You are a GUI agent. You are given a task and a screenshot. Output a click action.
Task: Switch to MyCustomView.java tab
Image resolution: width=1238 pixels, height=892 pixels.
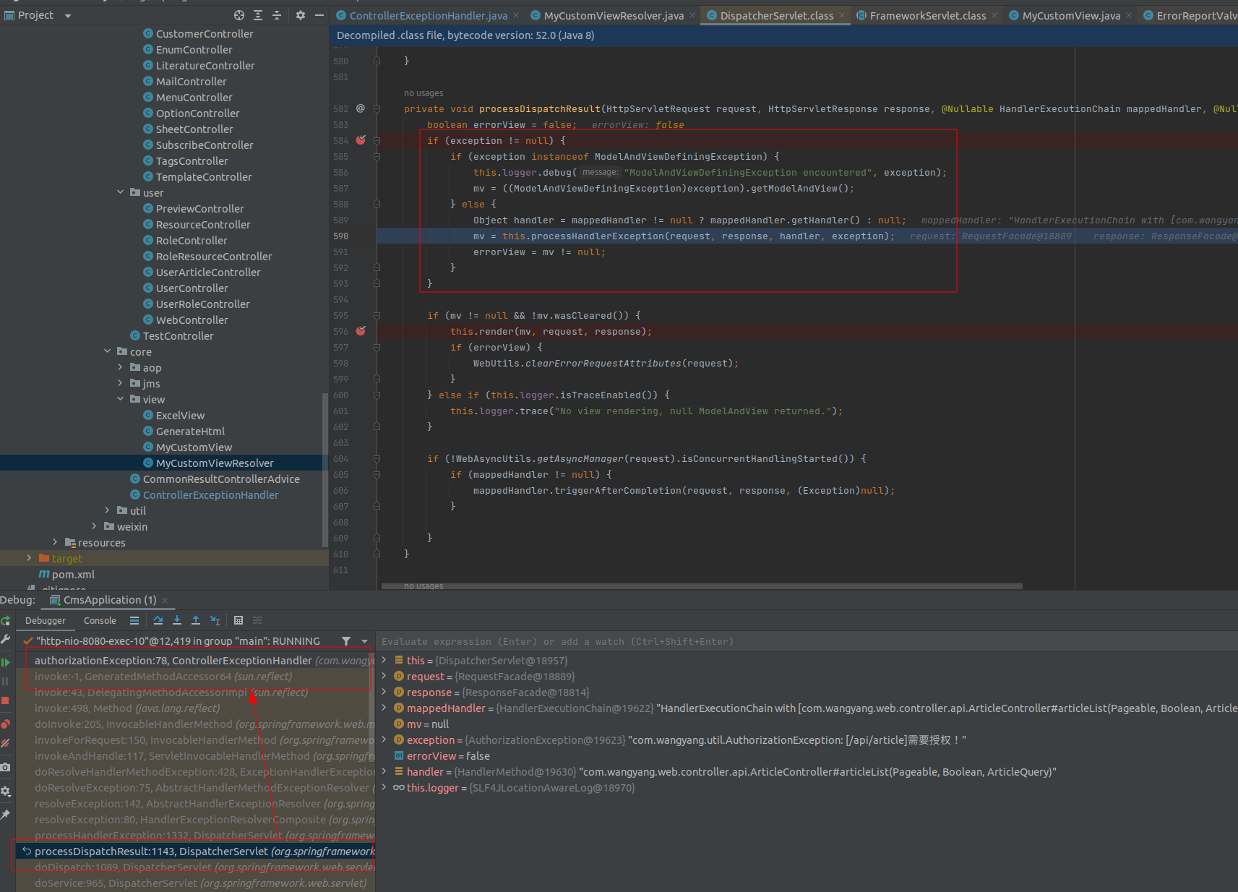pos(1071,15)
